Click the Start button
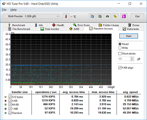Viewport: 147px width, 120px height. [x=129, y=36]
